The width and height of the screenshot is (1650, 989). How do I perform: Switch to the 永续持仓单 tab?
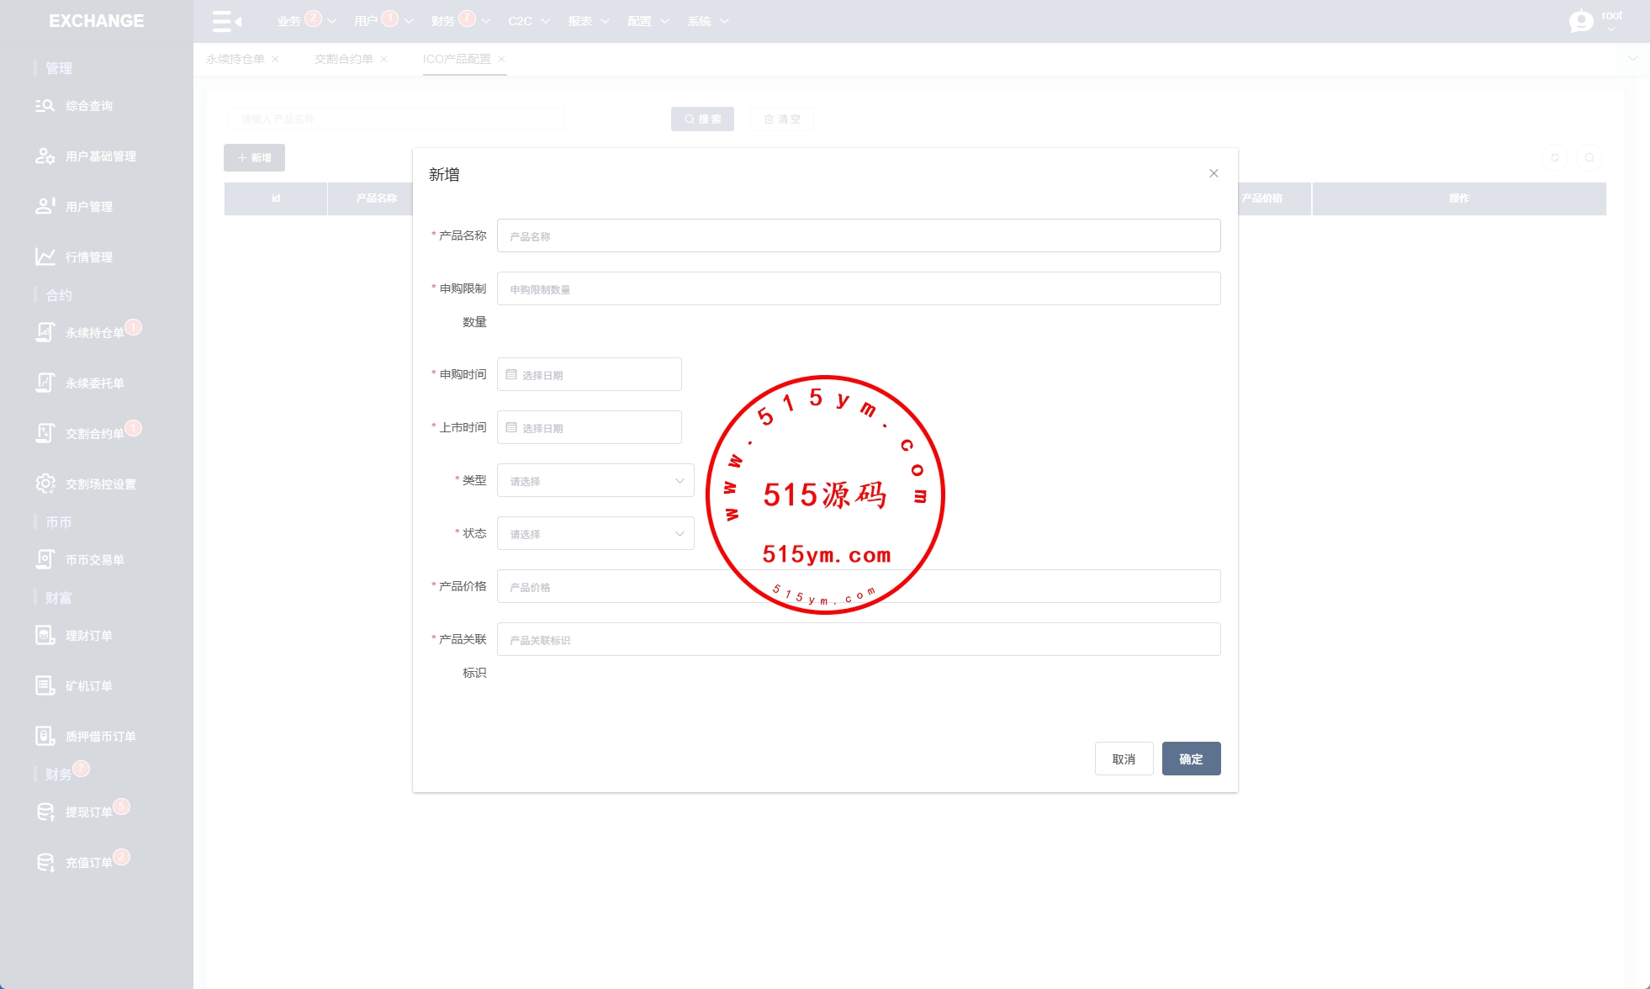[x=235, y=59]
